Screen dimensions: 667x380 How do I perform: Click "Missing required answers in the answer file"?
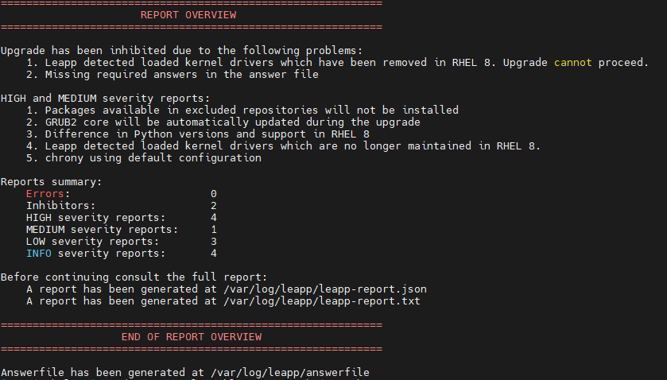(x=181, y=75)
